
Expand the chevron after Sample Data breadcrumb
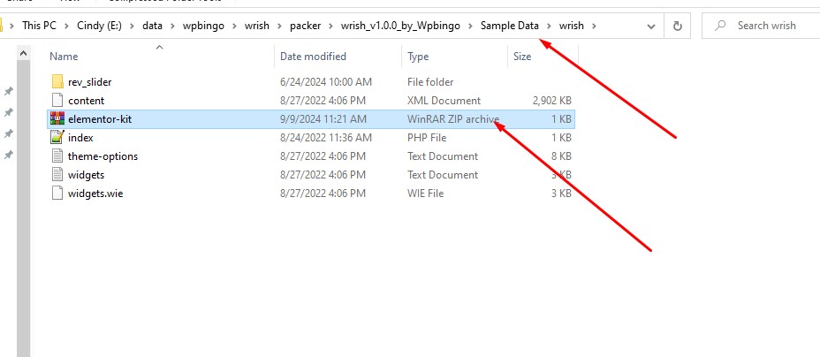click(548, 26)
